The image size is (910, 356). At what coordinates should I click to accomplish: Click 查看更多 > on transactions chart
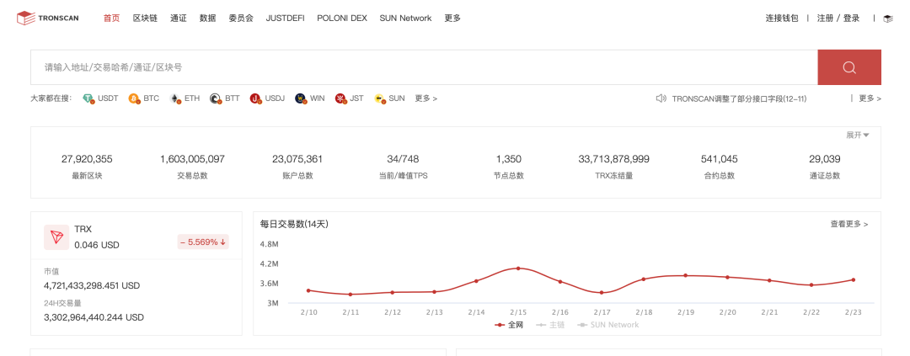849,224
